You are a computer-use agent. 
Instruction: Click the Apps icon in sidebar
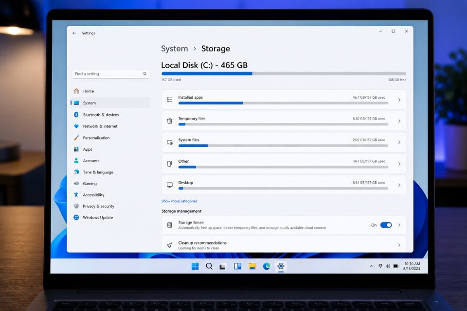(76, 149)
